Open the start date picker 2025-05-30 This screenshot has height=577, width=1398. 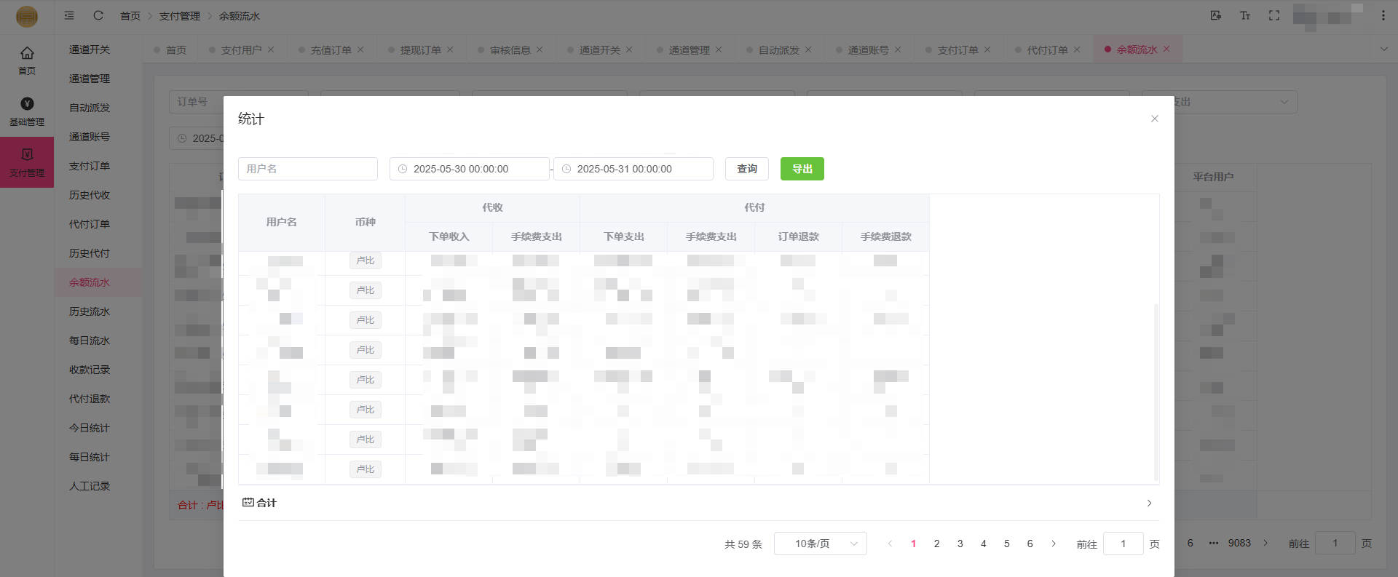pos(469,169)
